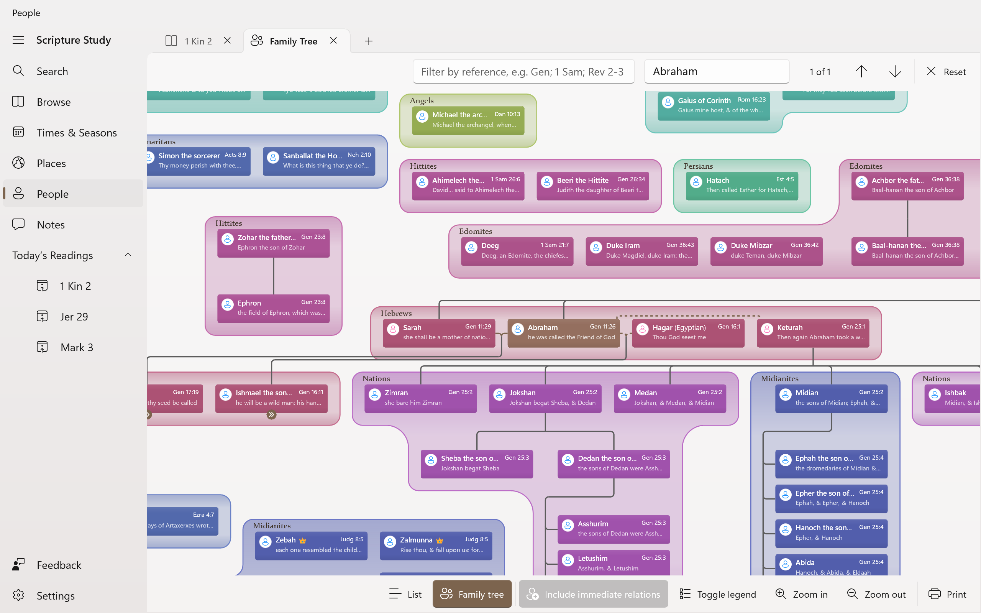Click Michael the archangel card
The height and width of the screenshot is (613, 981).
pyautogui.click(x=468, y=120)
